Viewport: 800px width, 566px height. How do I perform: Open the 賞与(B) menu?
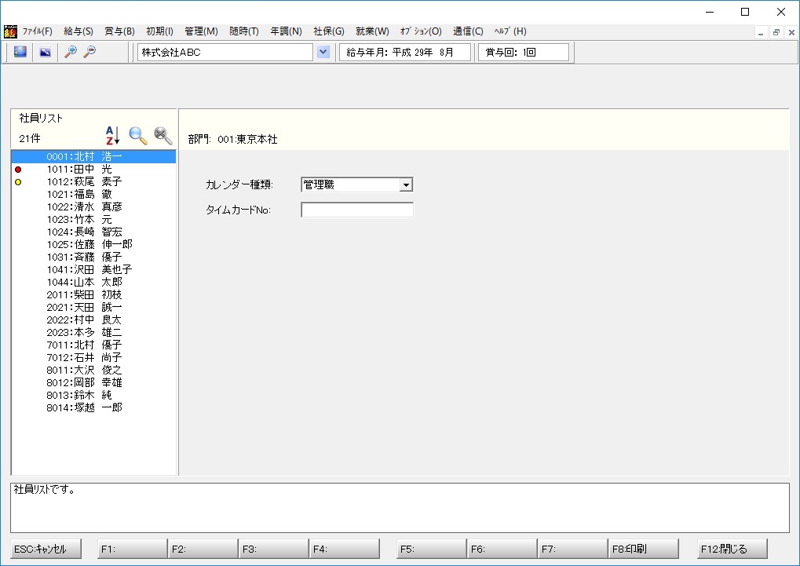point(119,31)
